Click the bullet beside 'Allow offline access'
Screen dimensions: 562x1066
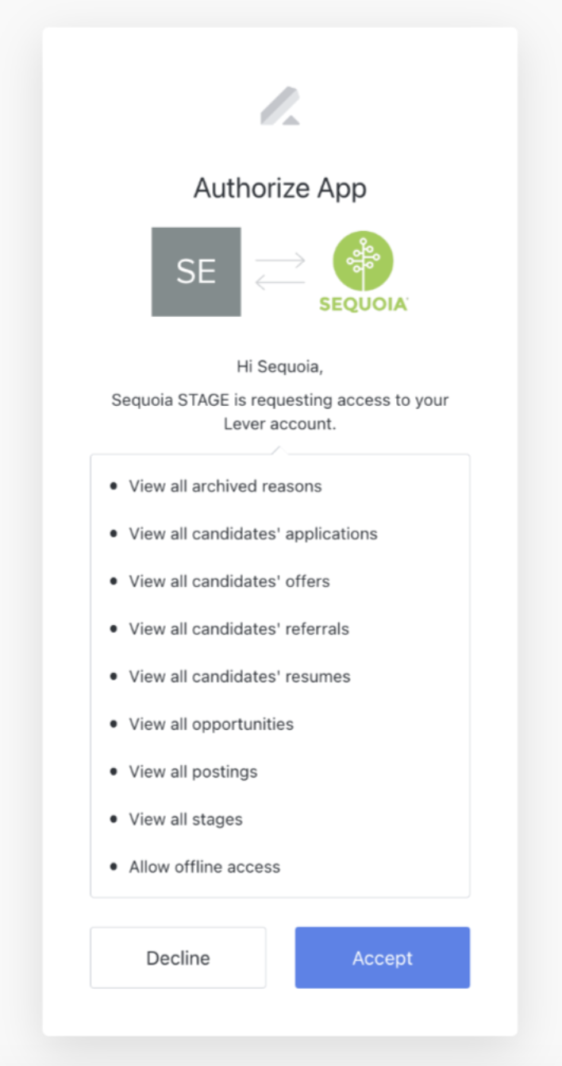coord(114,867)
